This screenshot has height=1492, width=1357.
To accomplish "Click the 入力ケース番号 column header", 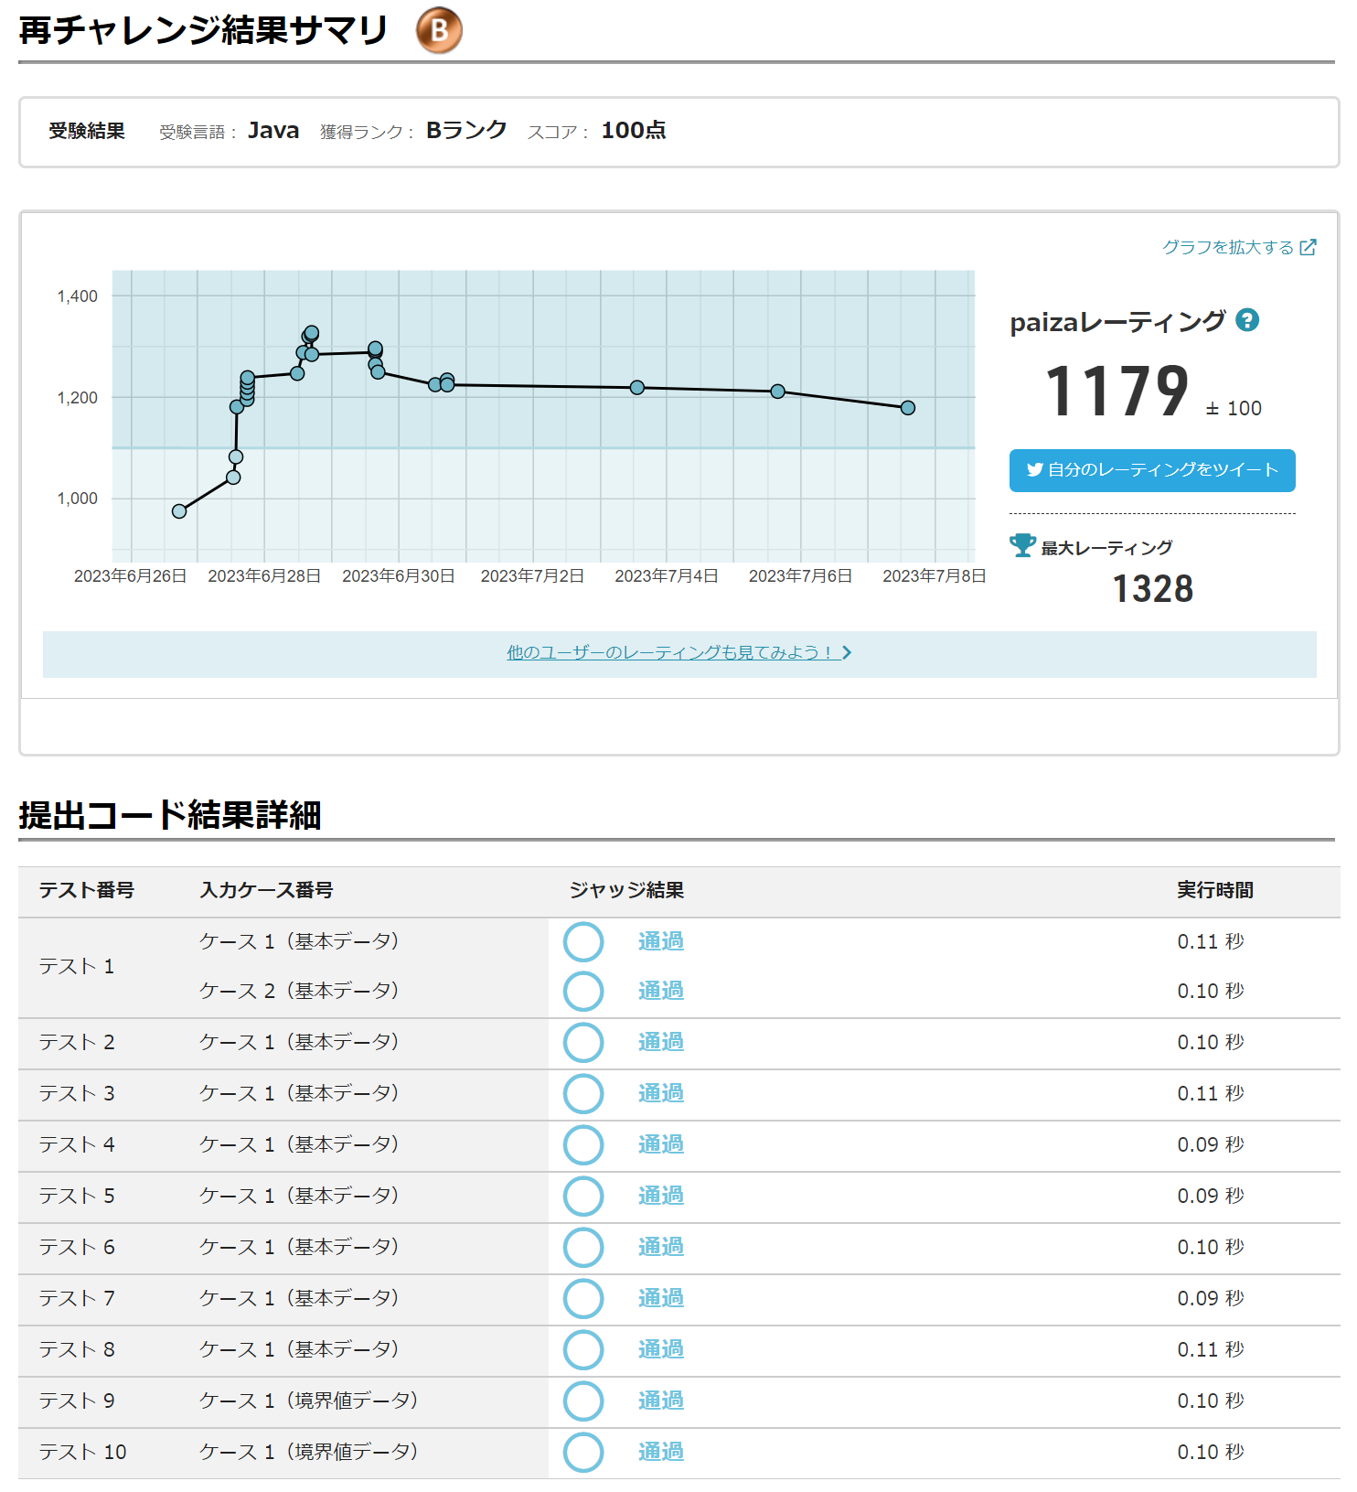I will 266,890.
